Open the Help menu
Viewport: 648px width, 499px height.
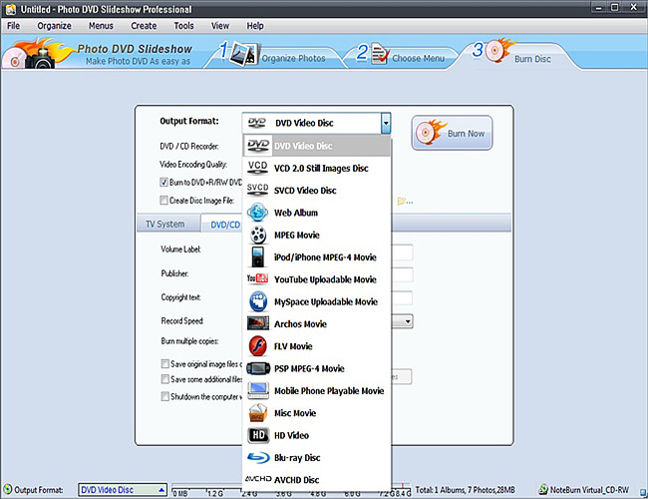click(x=255, y=26)
